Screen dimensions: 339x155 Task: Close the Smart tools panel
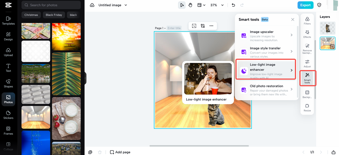(293, 20)
